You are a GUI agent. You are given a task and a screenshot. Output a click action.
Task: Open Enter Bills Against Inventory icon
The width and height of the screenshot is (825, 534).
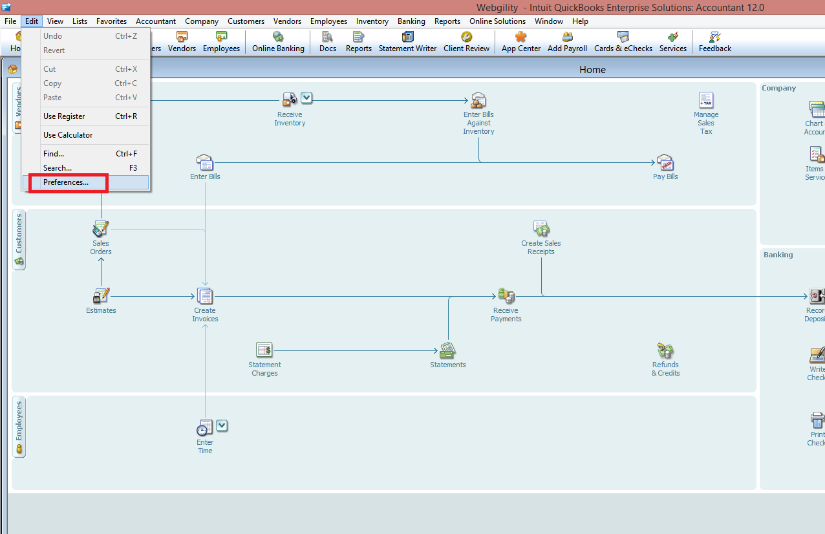[478, 100]
